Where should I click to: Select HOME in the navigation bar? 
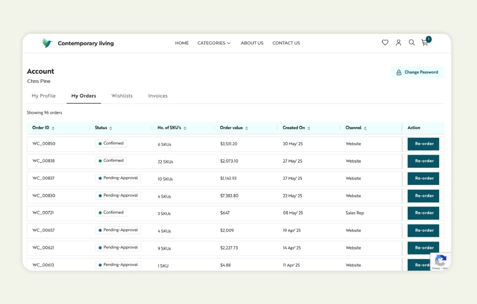(x=182, y=43)
